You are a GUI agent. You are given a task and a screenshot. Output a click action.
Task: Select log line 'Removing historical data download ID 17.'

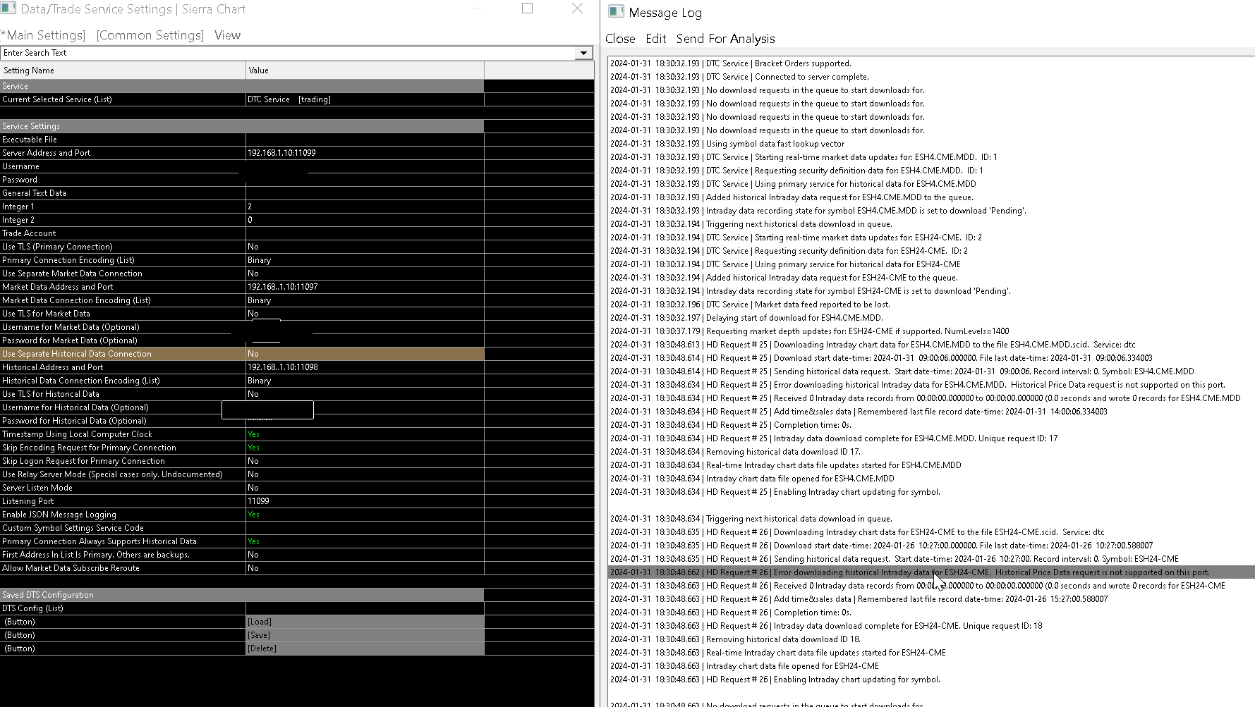735,452
